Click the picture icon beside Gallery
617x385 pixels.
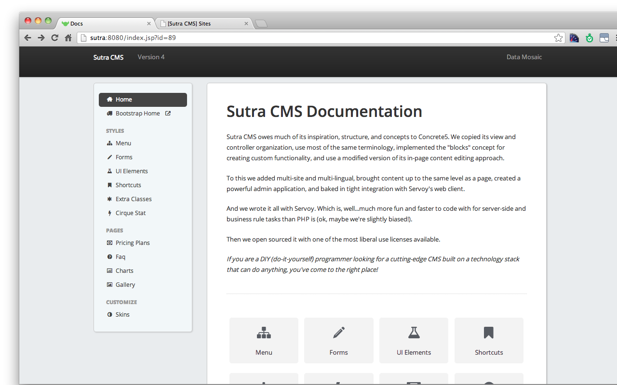pos(109,285)
